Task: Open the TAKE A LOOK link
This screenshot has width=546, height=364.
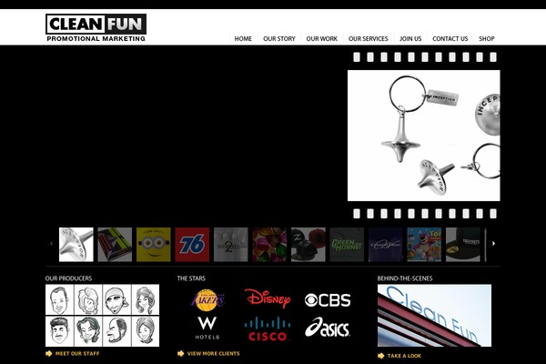Action: click(404, 356)
